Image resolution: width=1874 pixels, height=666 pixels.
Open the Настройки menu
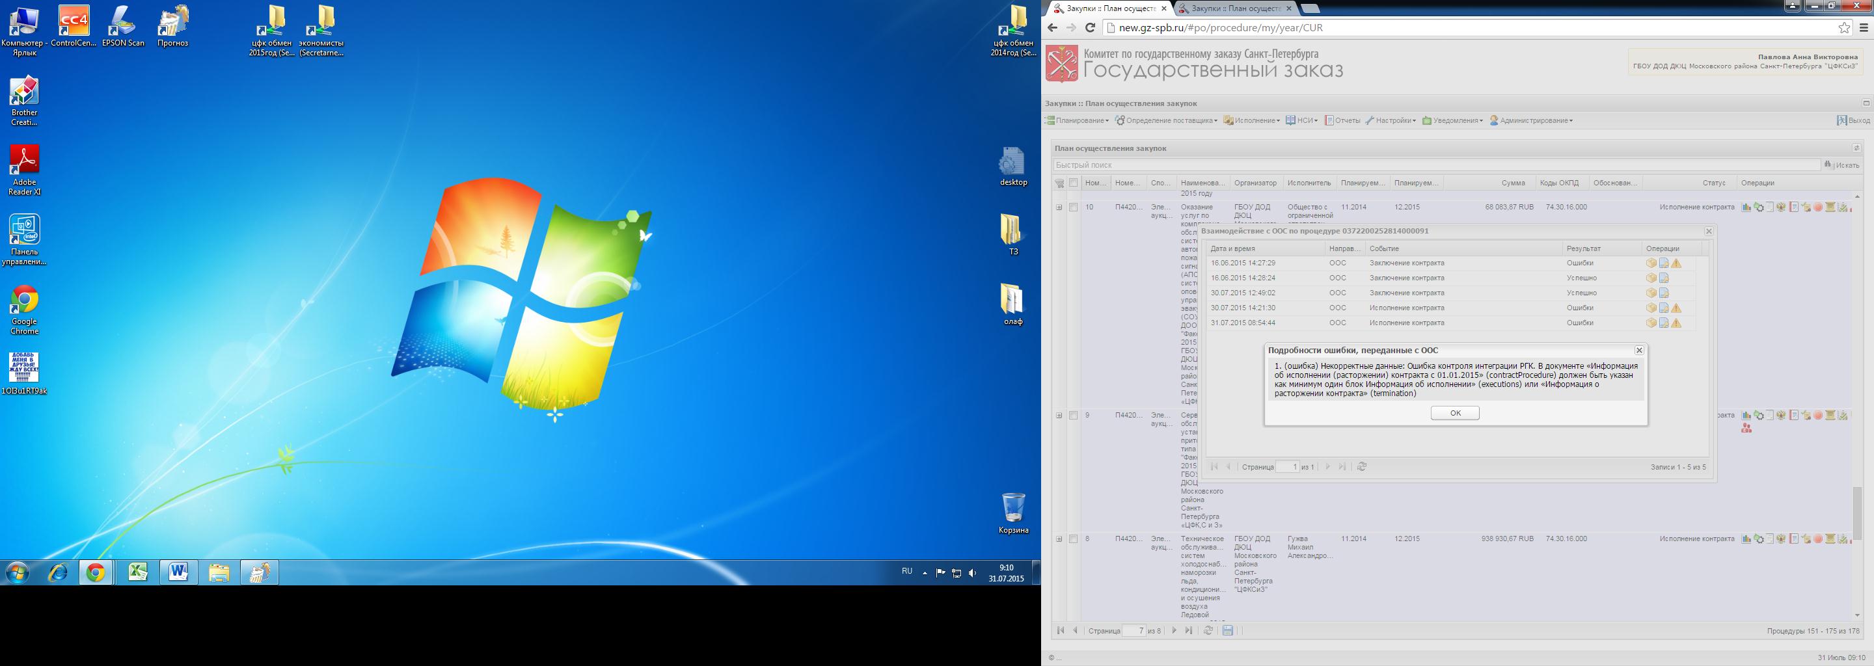tap(1391, 121)
